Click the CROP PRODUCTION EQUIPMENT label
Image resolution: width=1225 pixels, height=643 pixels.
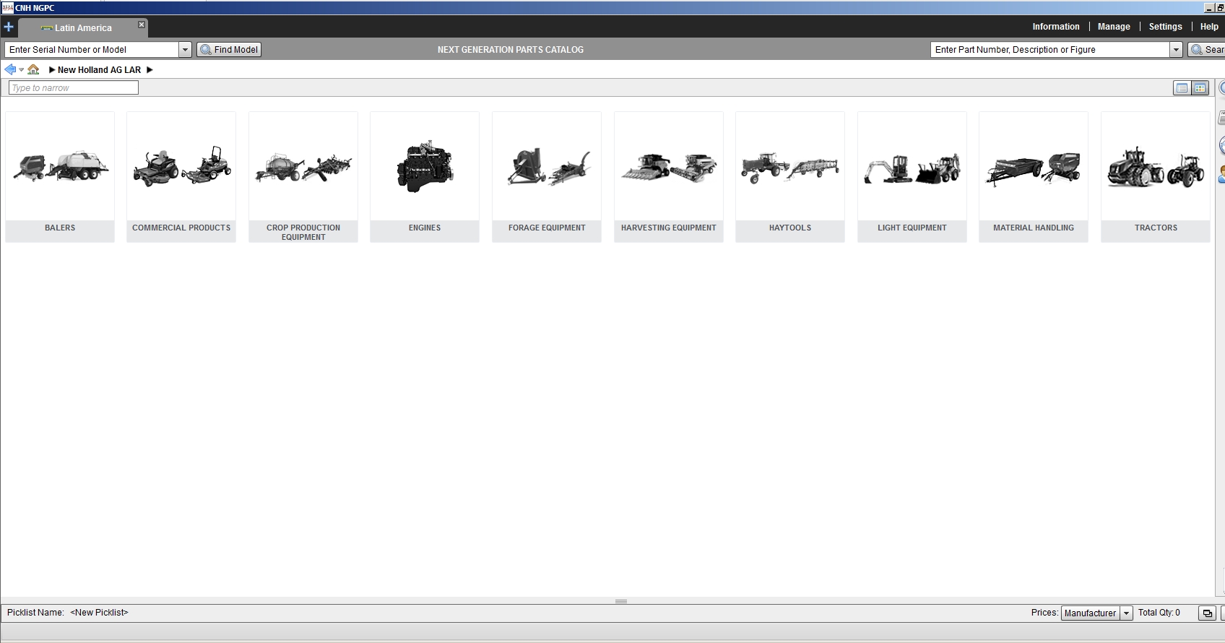(303, 232)
